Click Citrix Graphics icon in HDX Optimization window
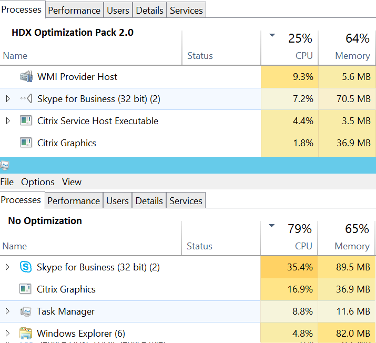The image size is (376, 343). [26, 143]
